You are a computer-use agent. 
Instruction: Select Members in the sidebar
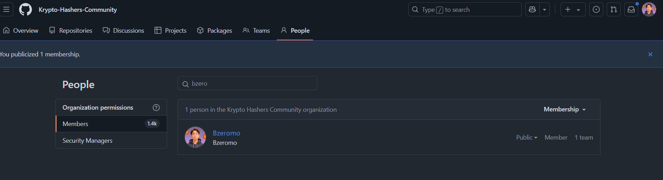pos(111,124)
